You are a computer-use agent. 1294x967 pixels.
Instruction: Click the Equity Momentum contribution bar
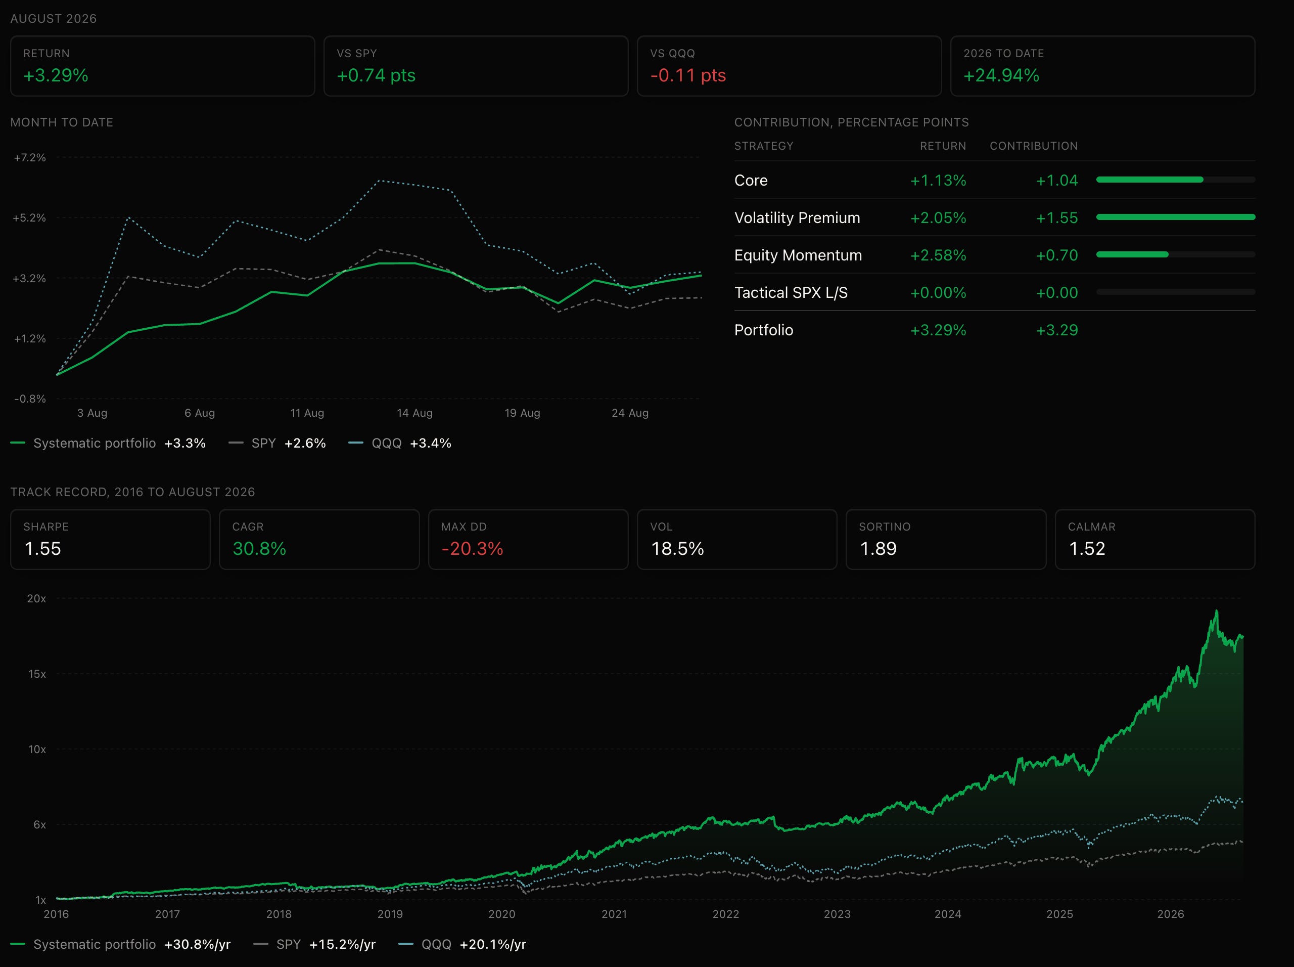1176,254
